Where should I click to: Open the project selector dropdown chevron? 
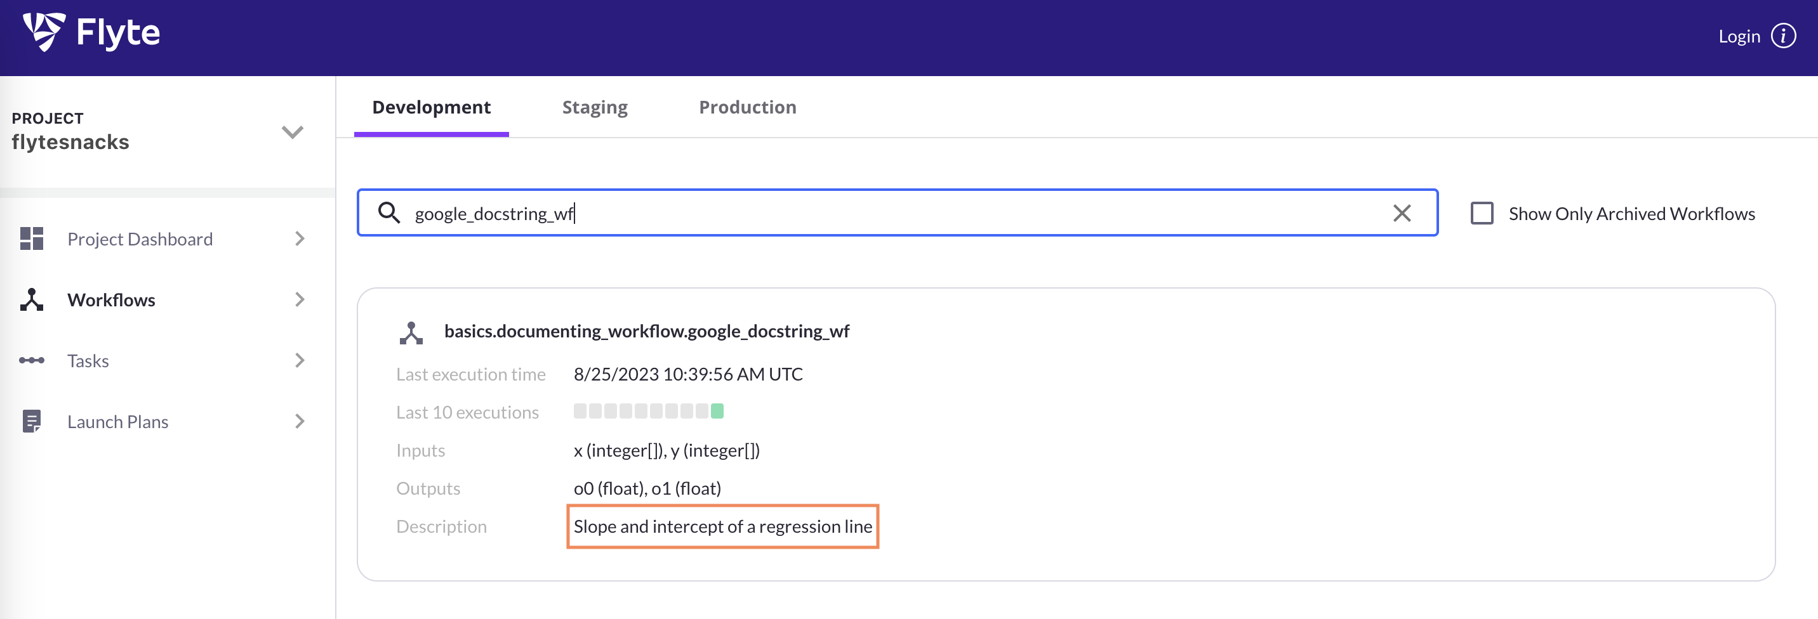coord(292,132)
